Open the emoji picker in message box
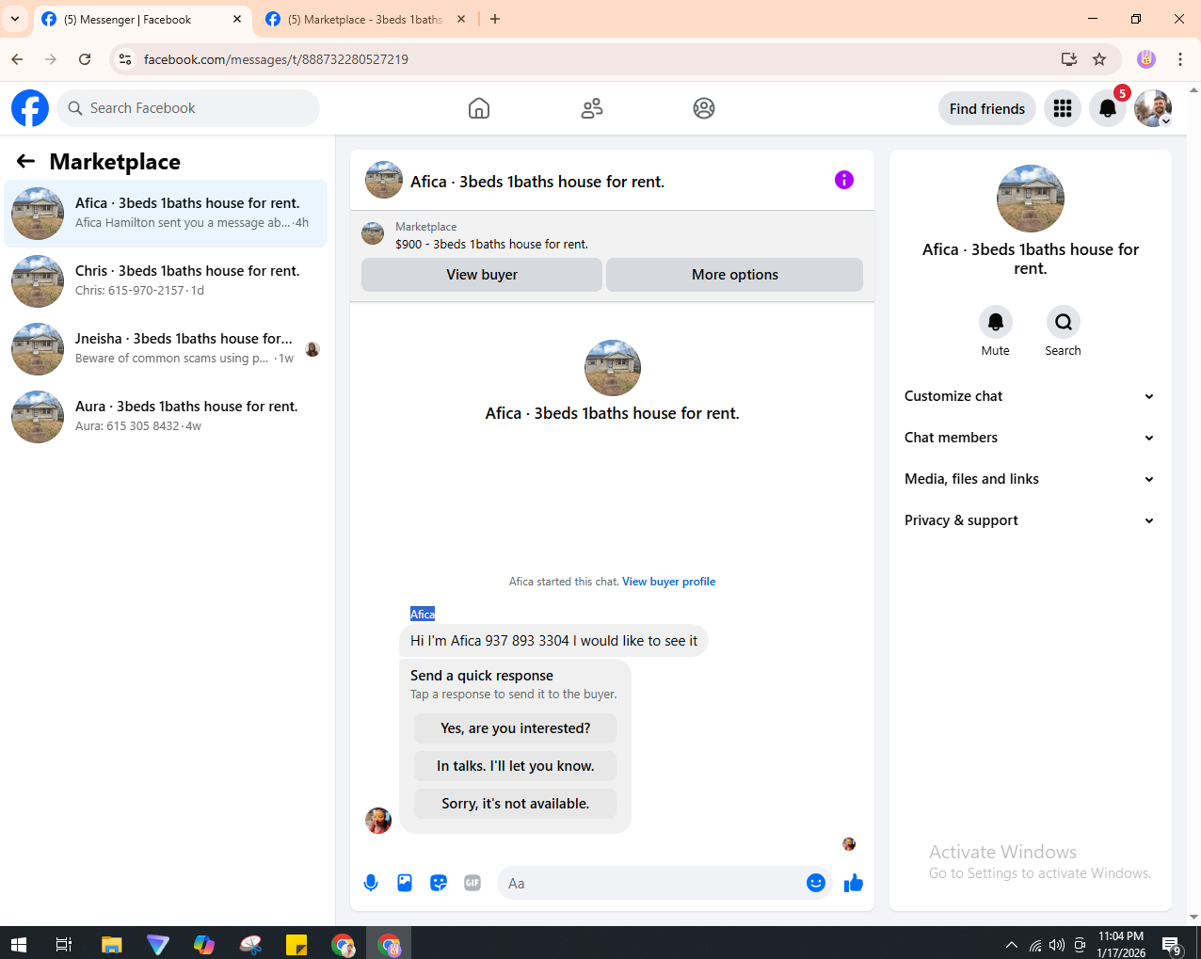 point(816,883)
